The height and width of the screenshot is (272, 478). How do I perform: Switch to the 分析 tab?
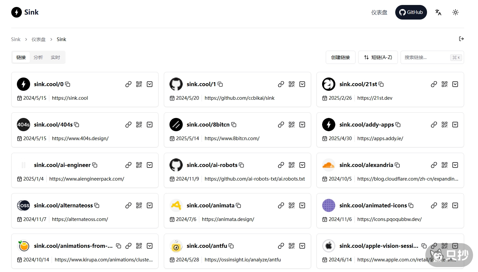tap(38, 57)
